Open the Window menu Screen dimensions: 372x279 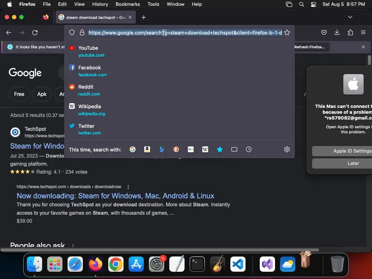175,4
